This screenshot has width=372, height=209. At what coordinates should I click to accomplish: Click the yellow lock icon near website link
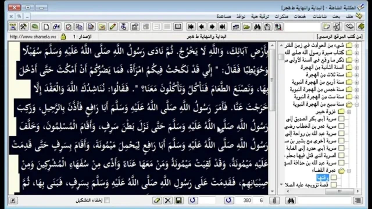point(63,37)
